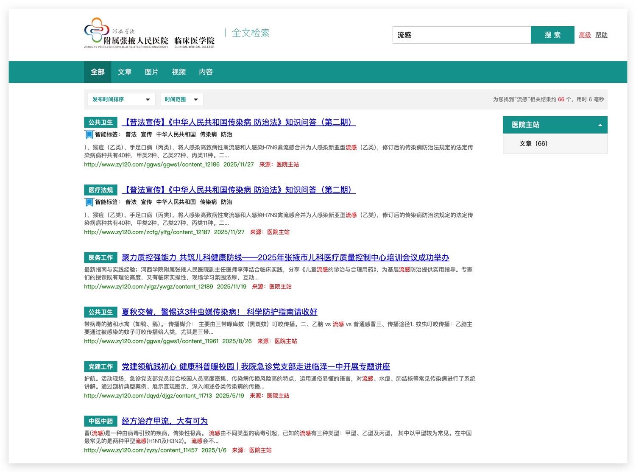The image size is (636, 472).
Task: Click the smart tag bookmark icon on first result
Action: [x=89, y=134]
